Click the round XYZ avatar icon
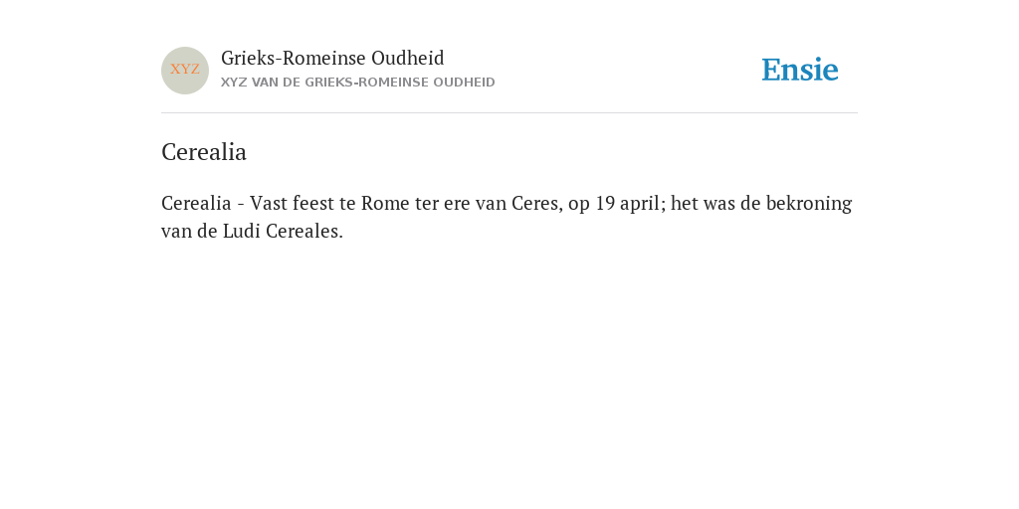This screenshot has width=1019, height=509. click(185, 71)
